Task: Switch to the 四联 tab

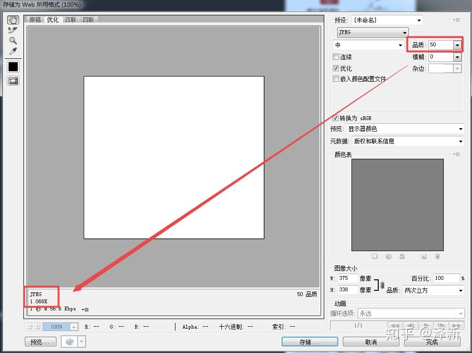Action: click(x=88, y=20)
